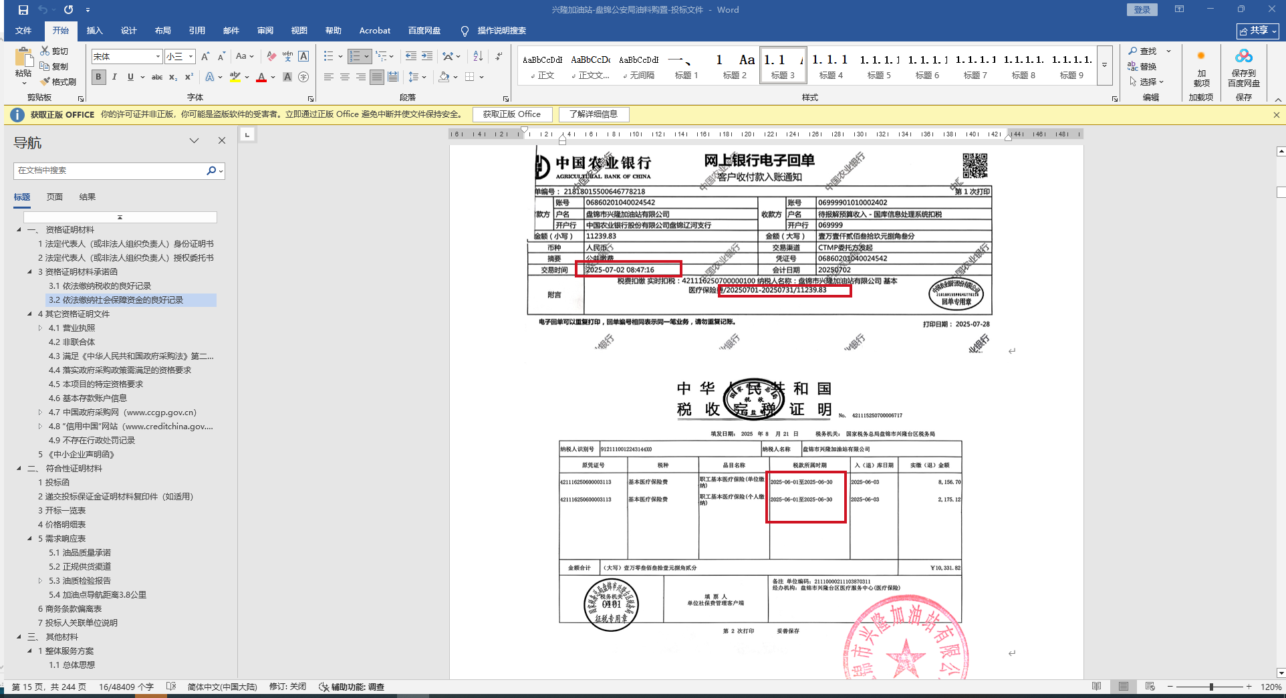1286x698 pixels.
Task: Open the 结果 tab in navigation pane
Action: tap(88, 197)
